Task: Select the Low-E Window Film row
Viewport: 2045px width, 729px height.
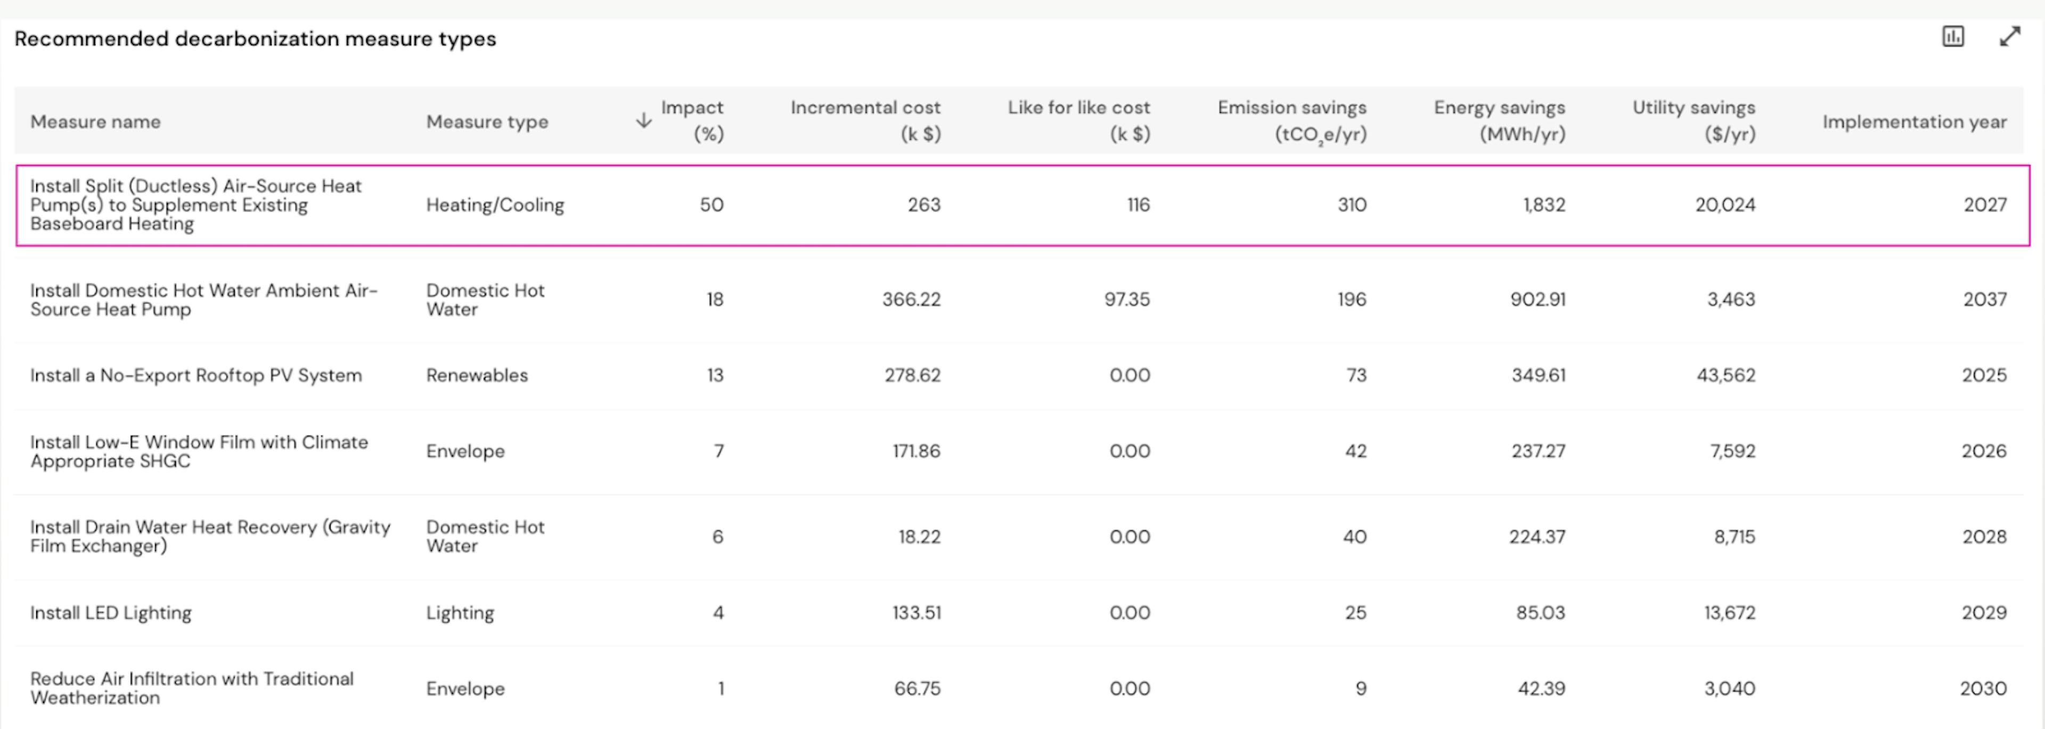Action: click(199, 451)
